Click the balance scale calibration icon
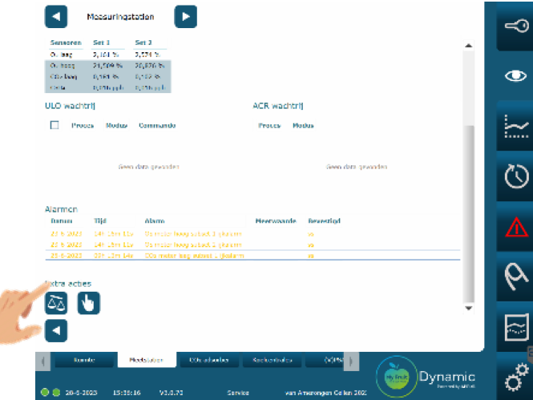 (56, 302)
